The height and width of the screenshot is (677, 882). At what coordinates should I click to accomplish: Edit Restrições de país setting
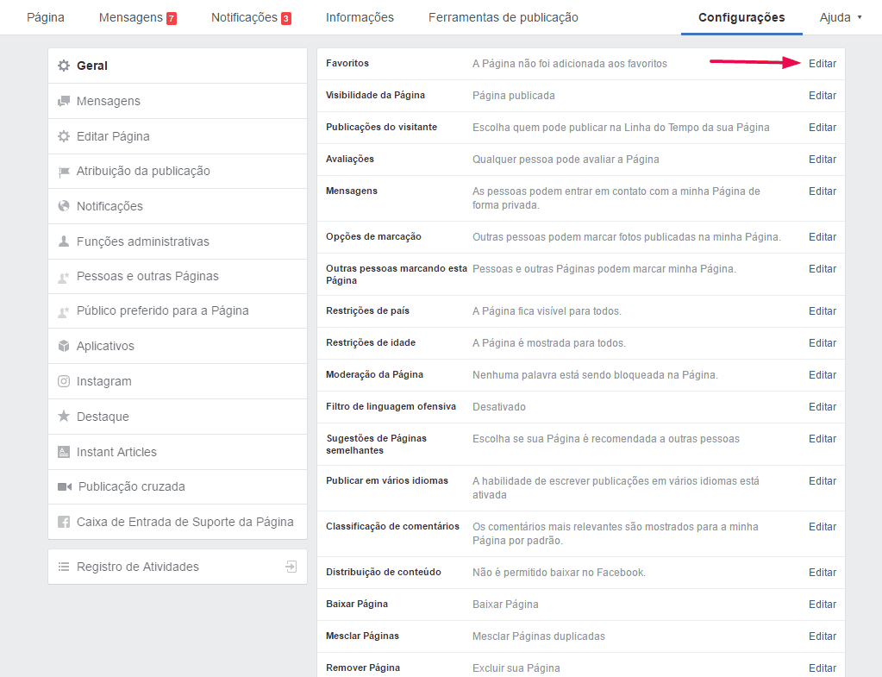823,311
